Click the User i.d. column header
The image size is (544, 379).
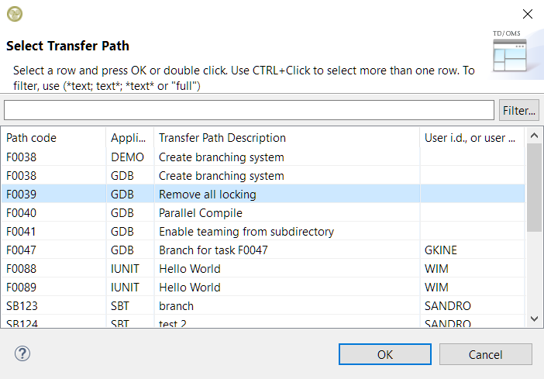tap(470, 138)
